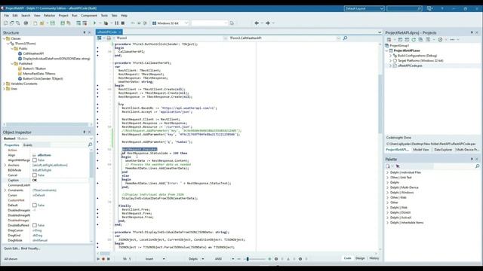Expand Target Platforms node in Projects

click(x=390, y=60)
